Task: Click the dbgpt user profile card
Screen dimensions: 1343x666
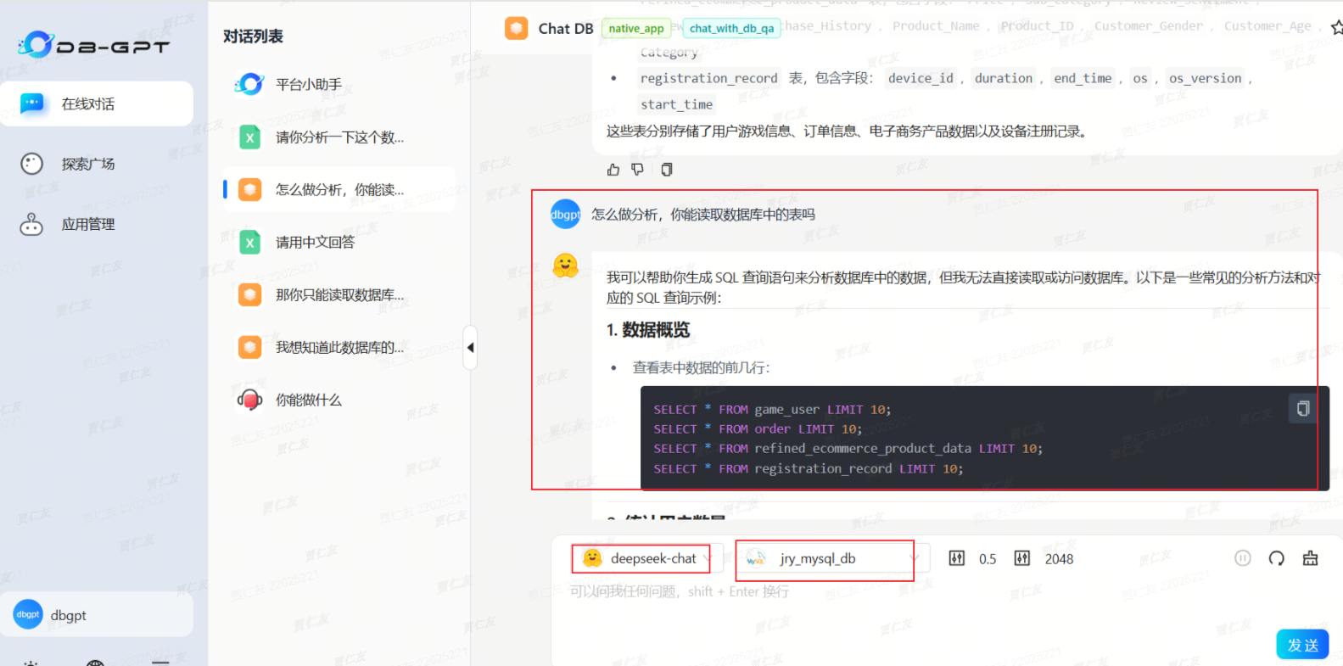Action: click(97, 614)
